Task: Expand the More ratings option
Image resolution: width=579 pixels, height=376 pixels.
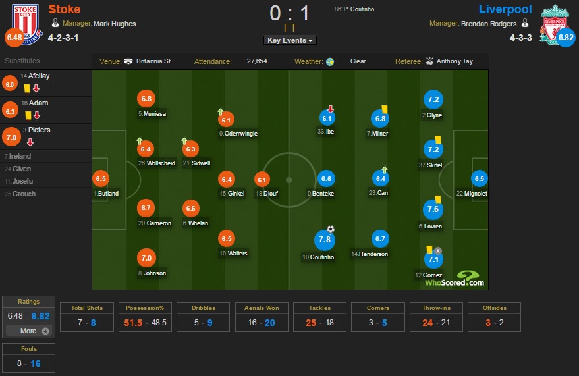Action: [35, 331]
